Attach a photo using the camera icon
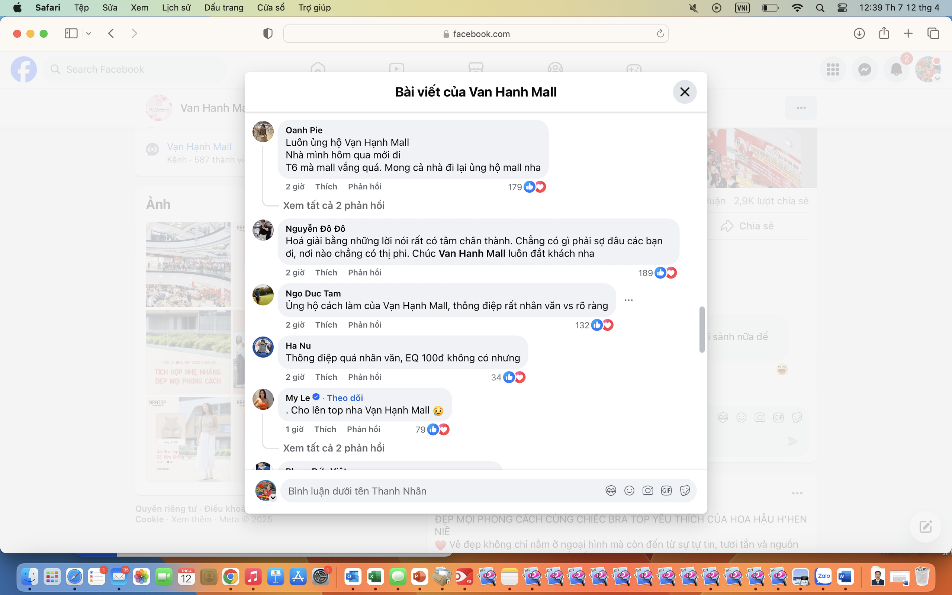Image resolution: width=952 pixels, height=595 pixels. (647, 491)
